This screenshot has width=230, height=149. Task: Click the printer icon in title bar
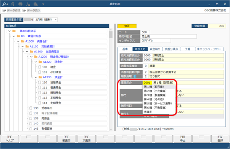tap(20, 4)
